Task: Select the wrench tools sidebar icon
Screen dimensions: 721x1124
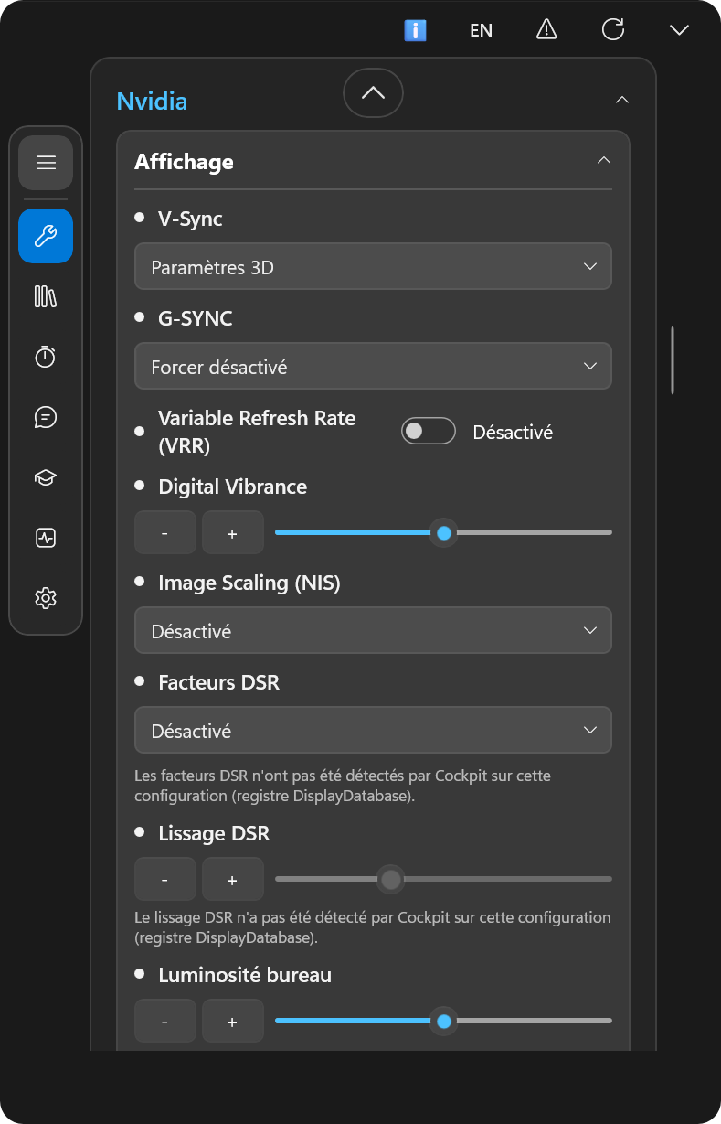Action: point(46,236)
